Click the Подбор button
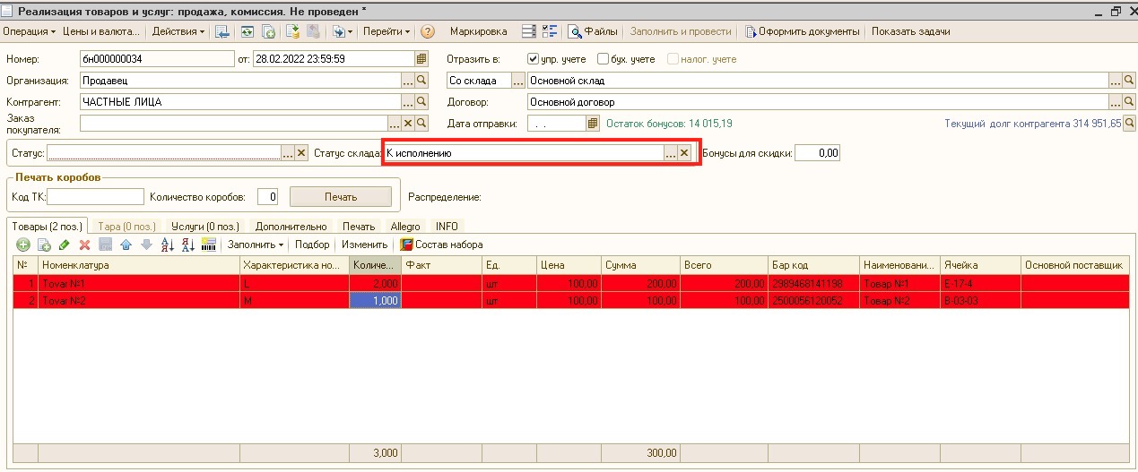 click(312, 245)
